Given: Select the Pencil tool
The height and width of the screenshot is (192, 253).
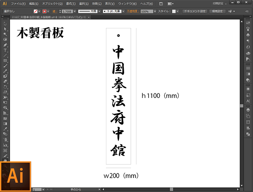Looking at the screenshot, I should tap(5, 71).
